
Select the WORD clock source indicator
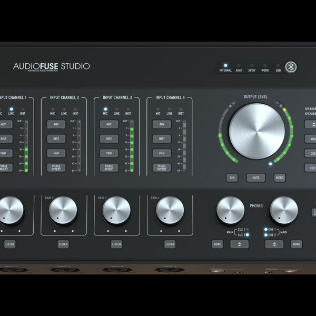point(265,65)
